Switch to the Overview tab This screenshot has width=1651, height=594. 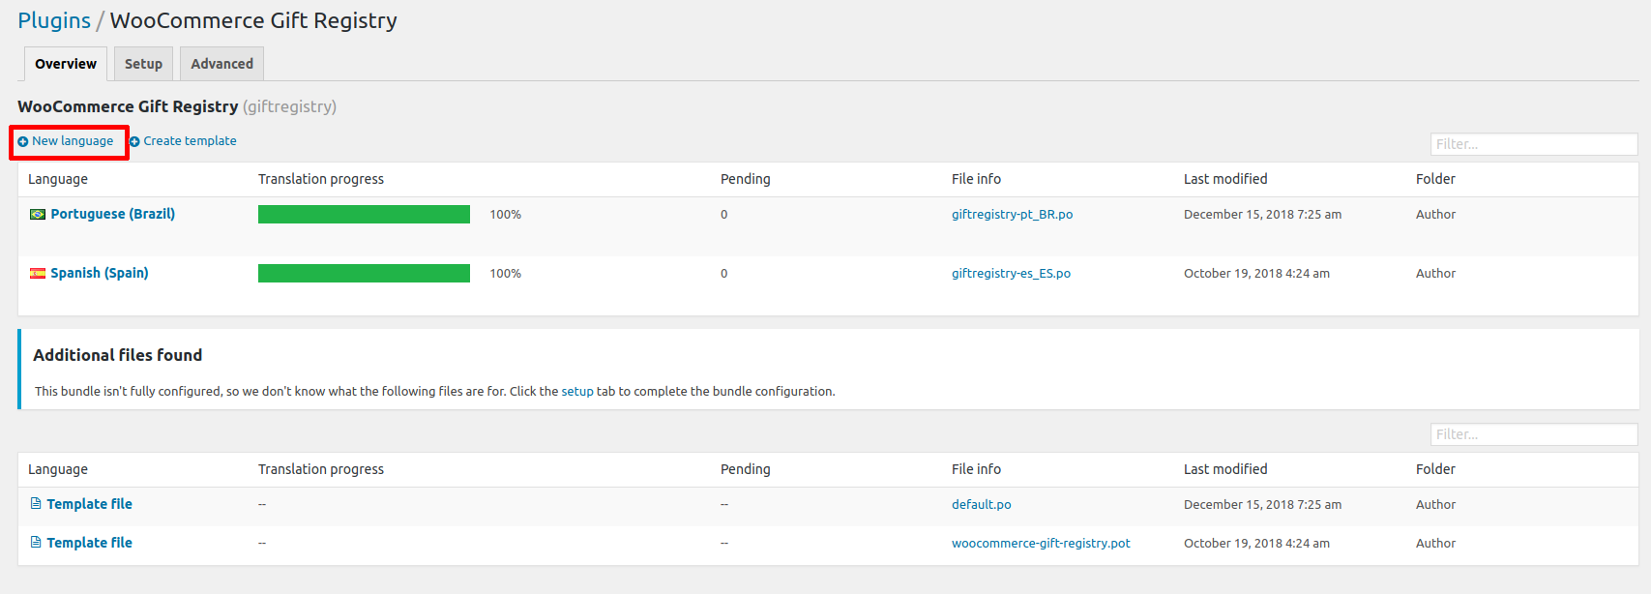66,64
